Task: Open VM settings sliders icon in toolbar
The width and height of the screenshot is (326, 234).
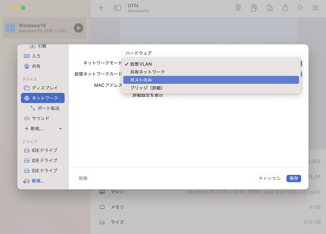Action: [x=315, y=8]
